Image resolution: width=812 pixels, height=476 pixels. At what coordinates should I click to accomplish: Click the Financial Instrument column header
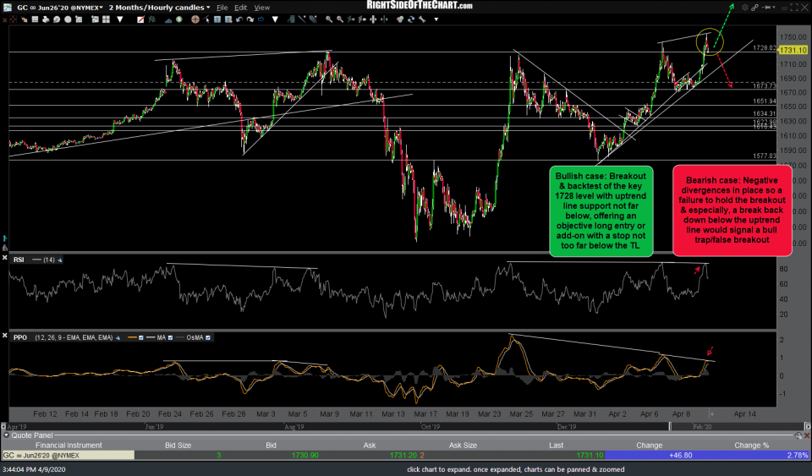tap(68, 445)
